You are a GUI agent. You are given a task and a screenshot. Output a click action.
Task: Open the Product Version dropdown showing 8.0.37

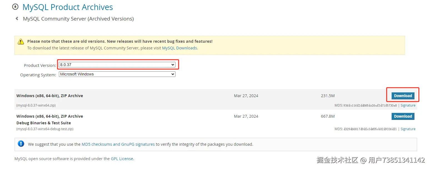pos(117,65)
